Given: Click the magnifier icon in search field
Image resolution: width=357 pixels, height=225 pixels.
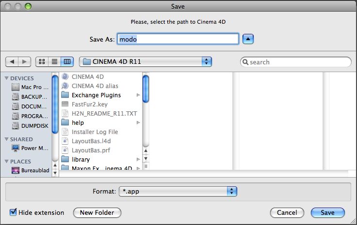Looking at the screenshot, I should 245,62.
